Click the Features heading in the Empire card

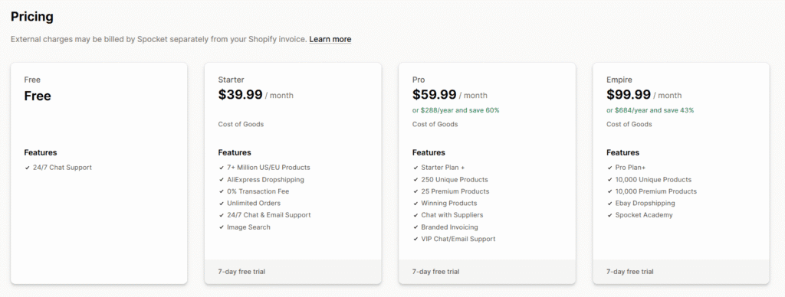[622, 152]
